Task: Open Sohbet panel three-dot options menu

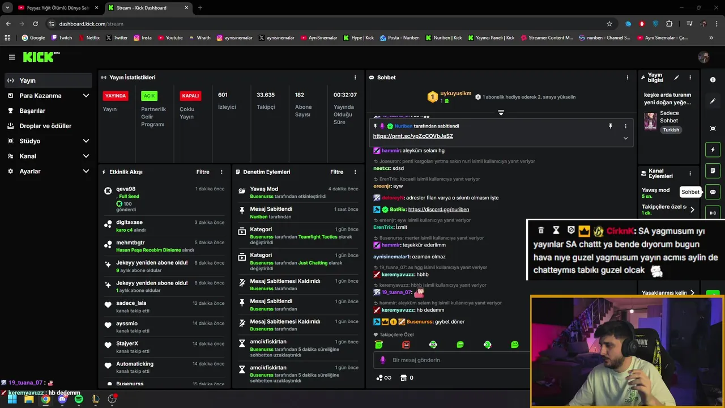Action: (627, 78)
